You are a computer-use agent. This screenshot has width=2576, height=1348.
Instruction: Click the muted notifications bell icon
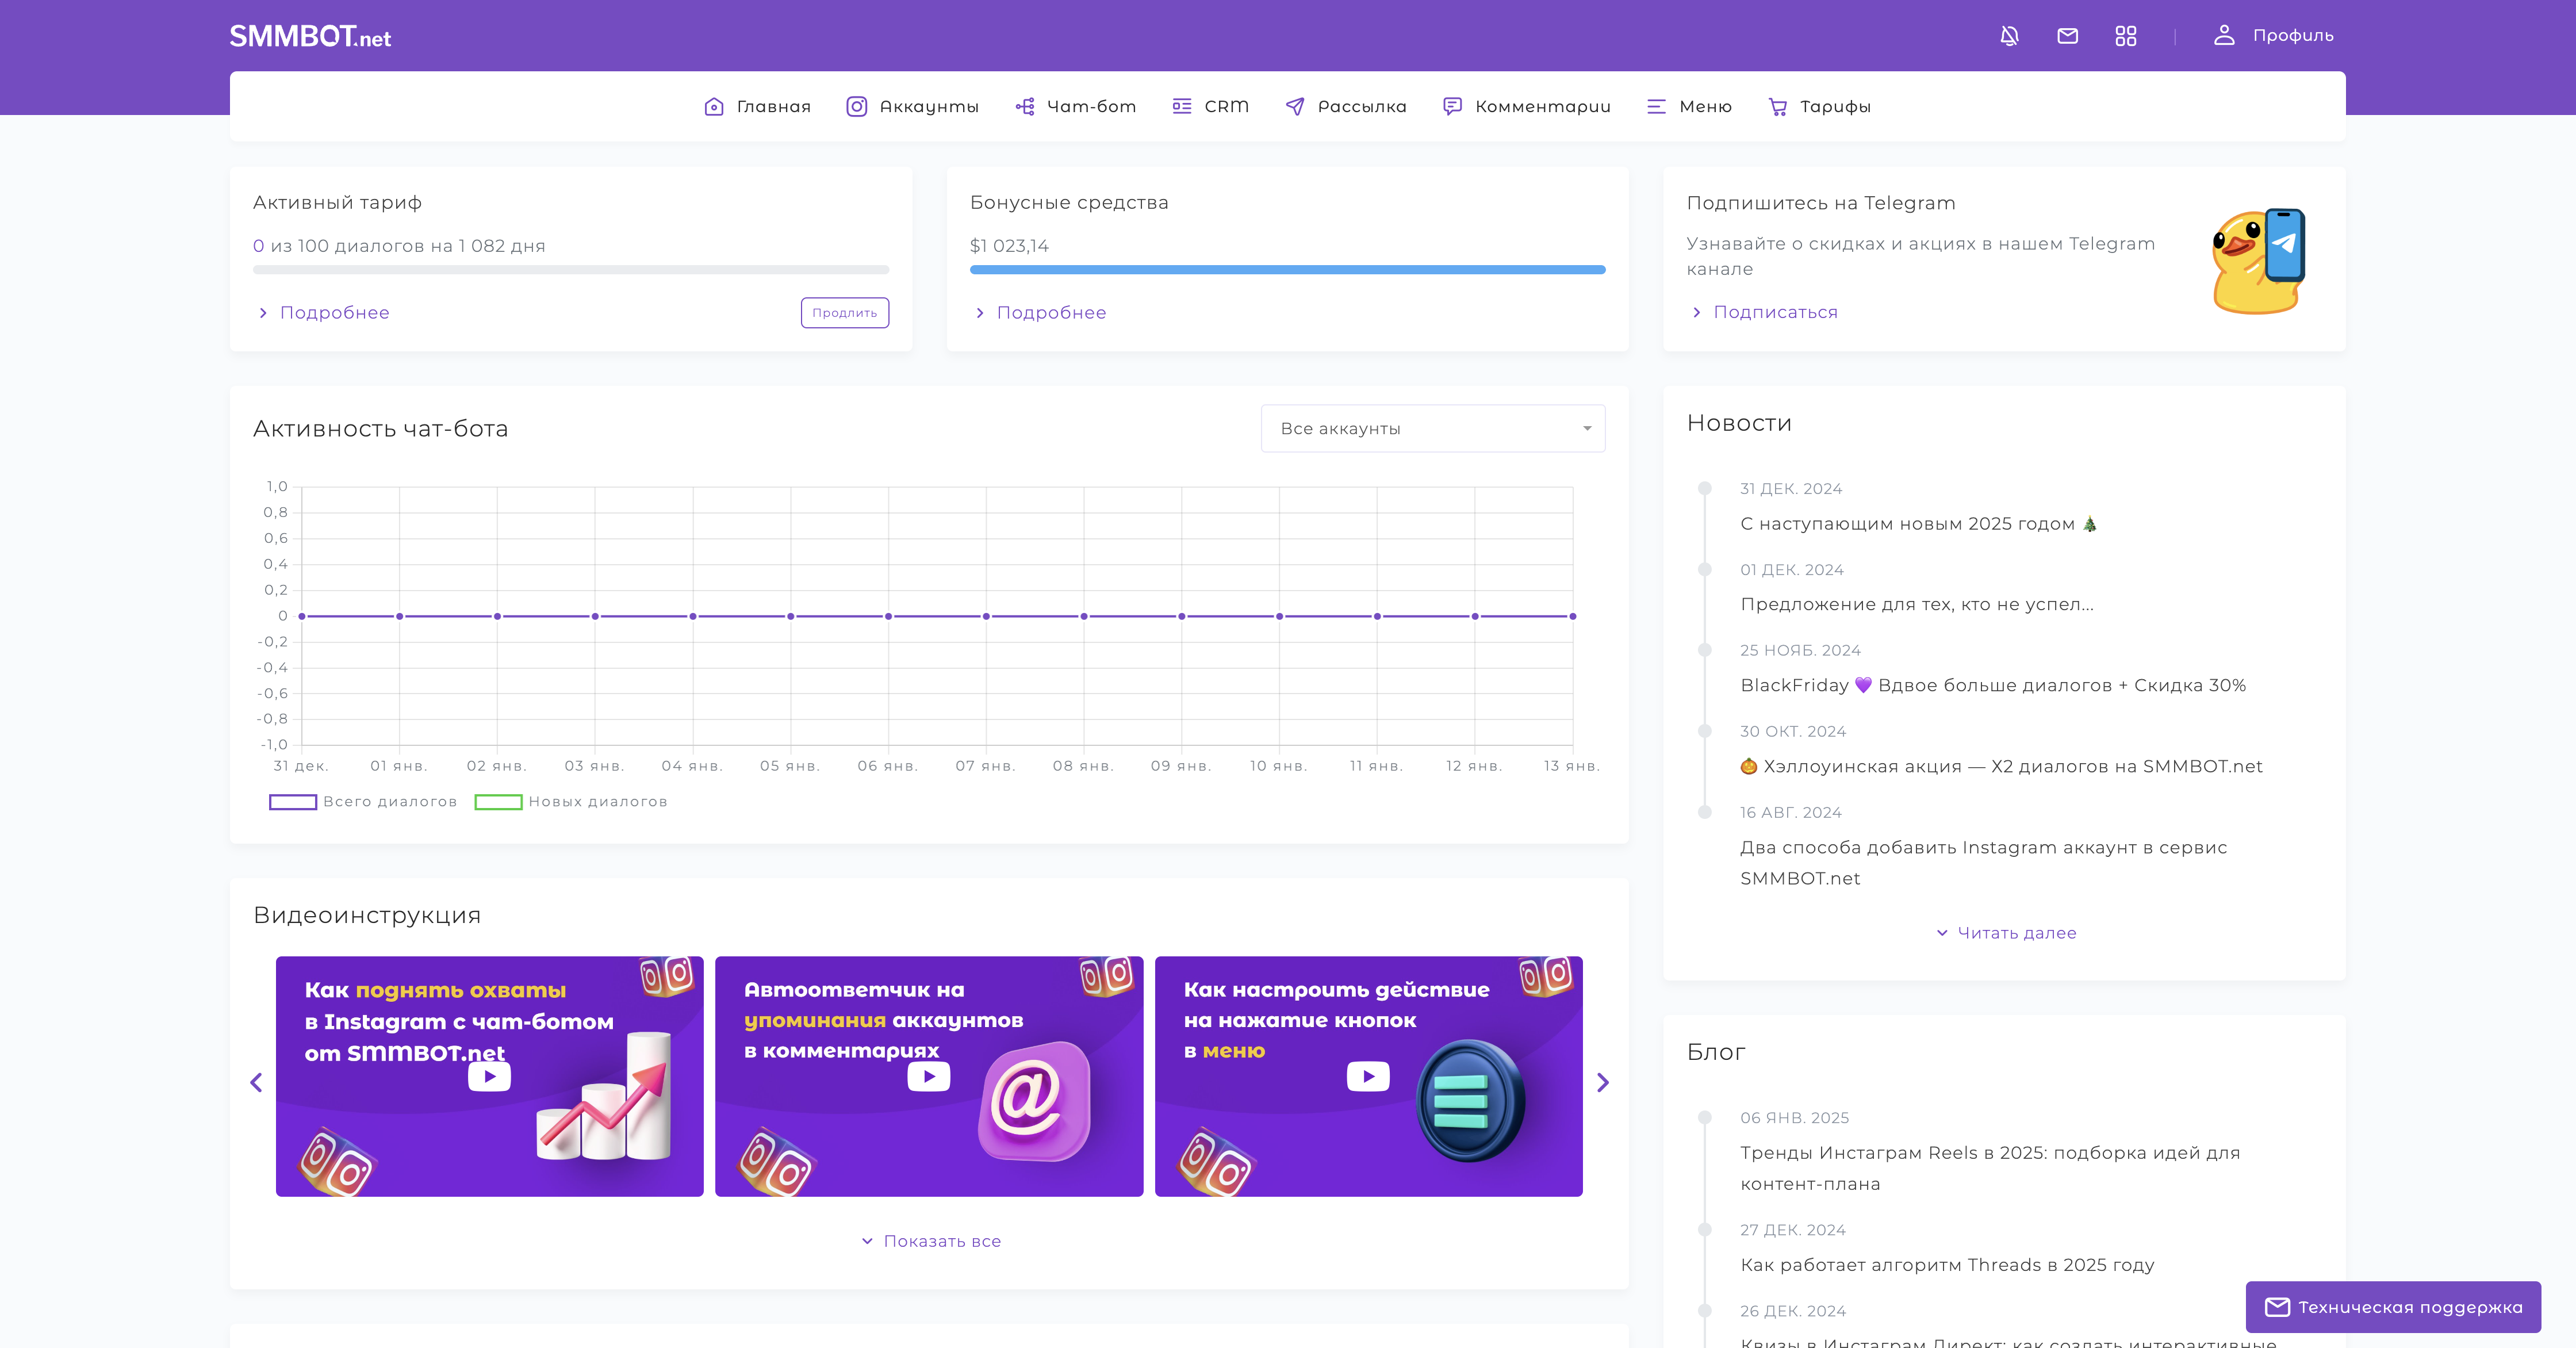[2009, 36]
